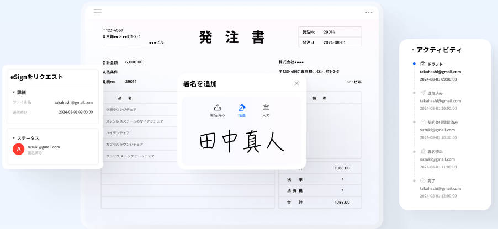Image resolution: width=498 pixels, height=229 pixels.
Task: Collapse the ステータス section
Action: tap(14, 138)
